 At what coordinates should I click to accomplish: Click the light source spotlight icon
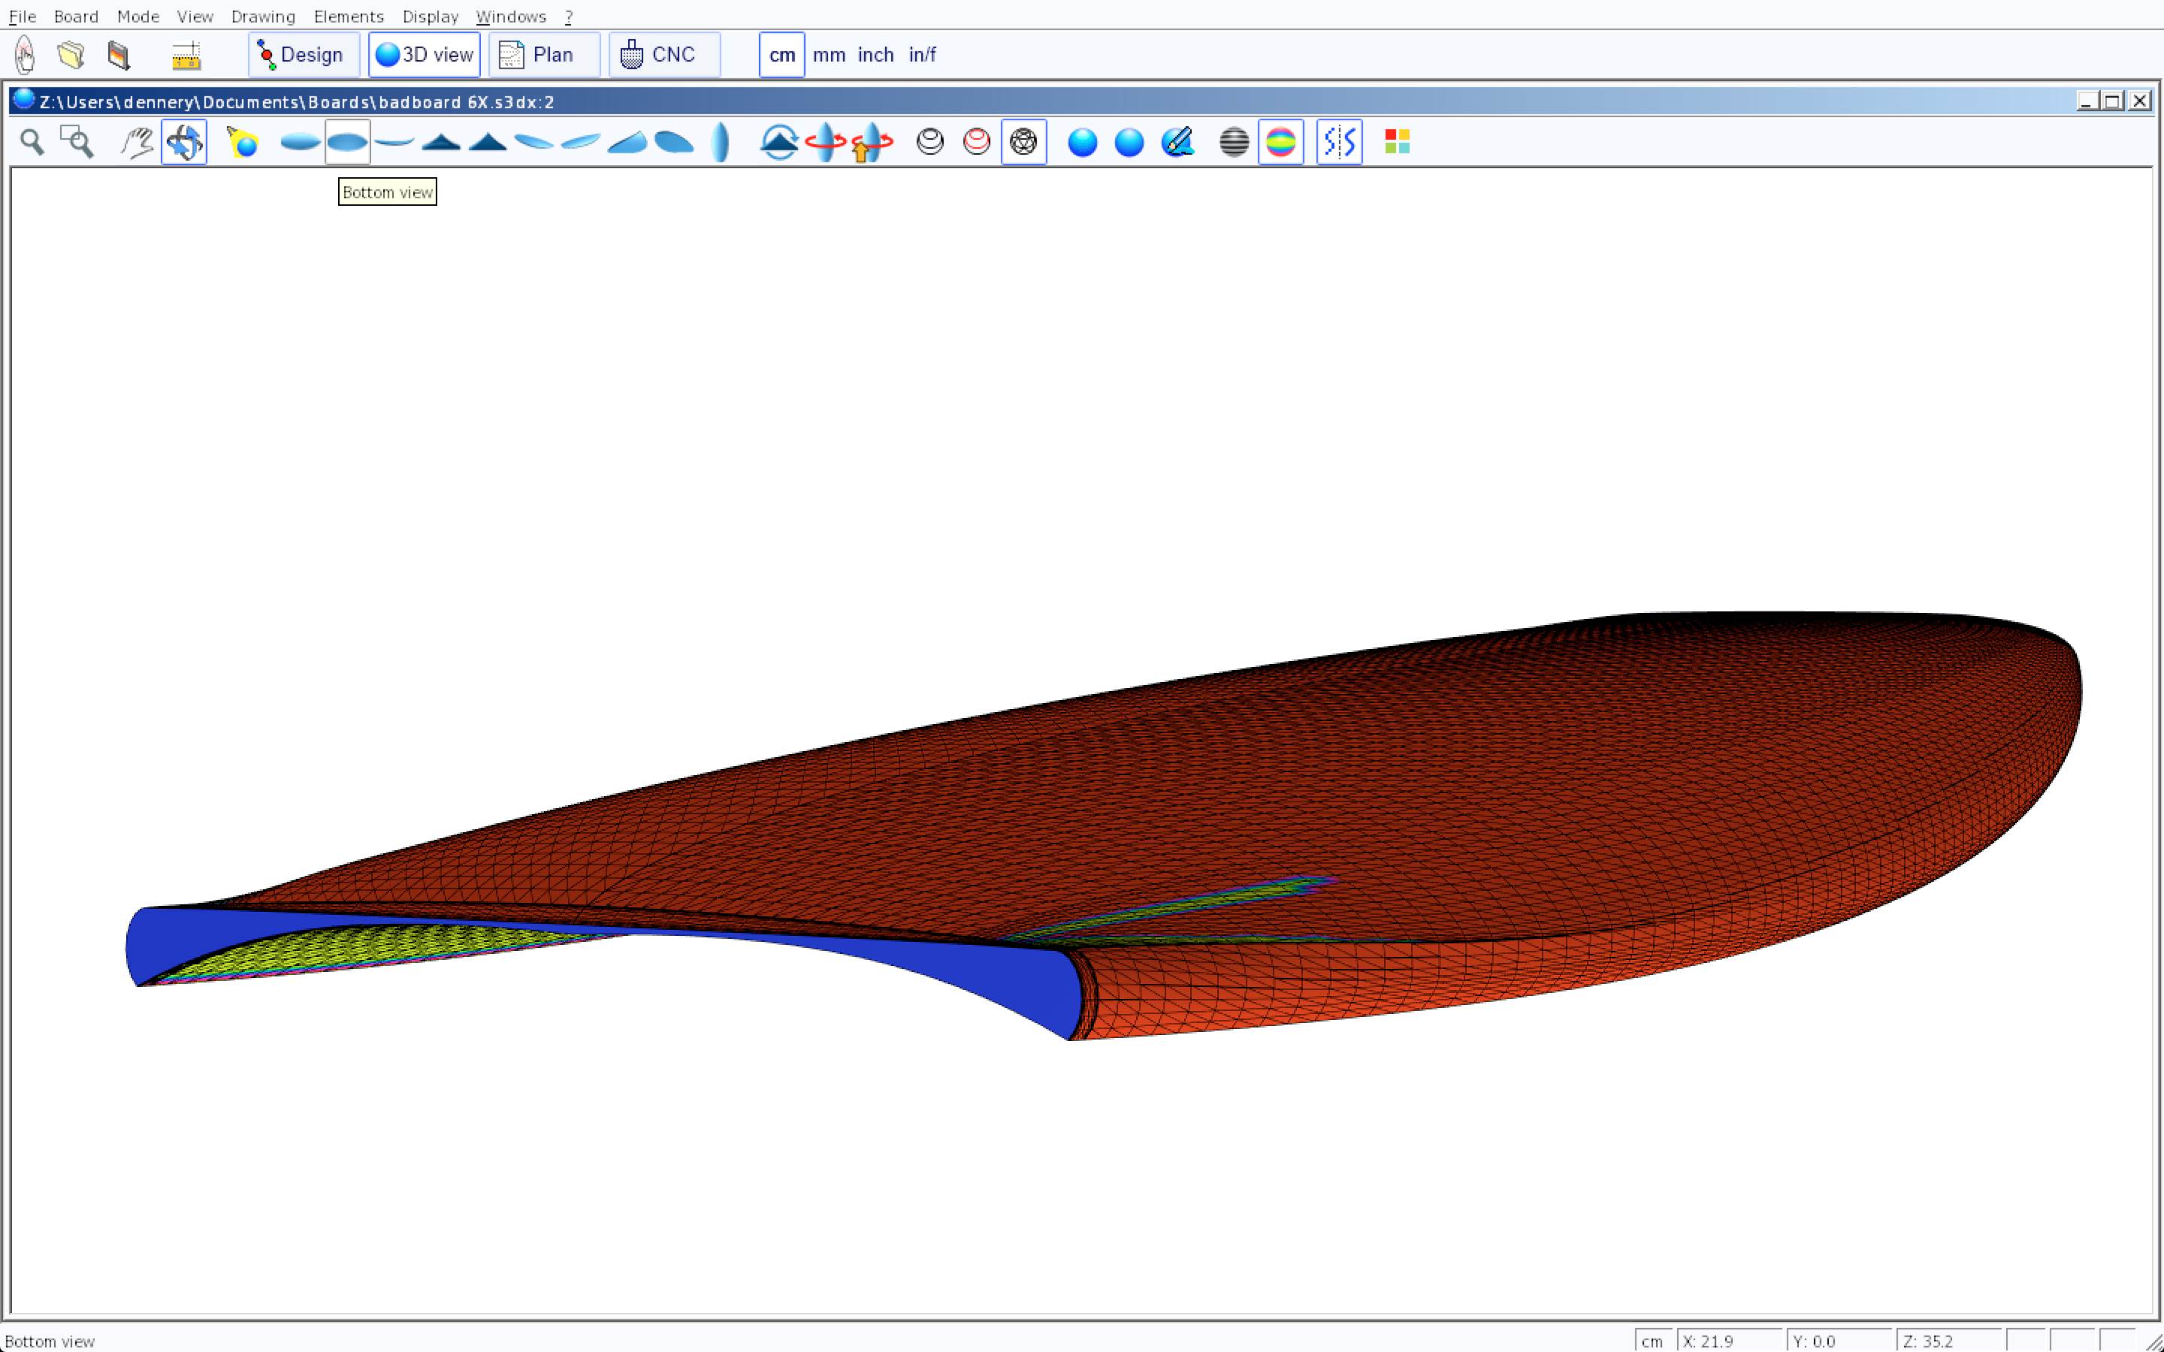(243, 142)
